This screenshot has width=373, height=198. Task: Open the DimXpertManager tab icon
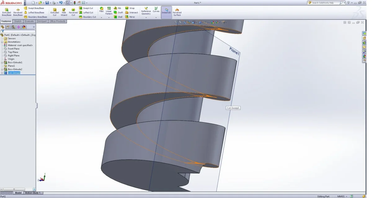[x=18, y=27]
